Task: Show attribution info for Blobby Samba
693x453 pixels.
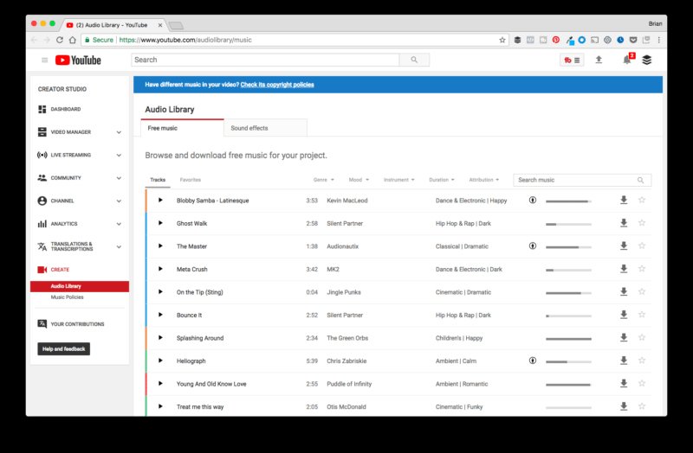Action: [x=533, y=201]
